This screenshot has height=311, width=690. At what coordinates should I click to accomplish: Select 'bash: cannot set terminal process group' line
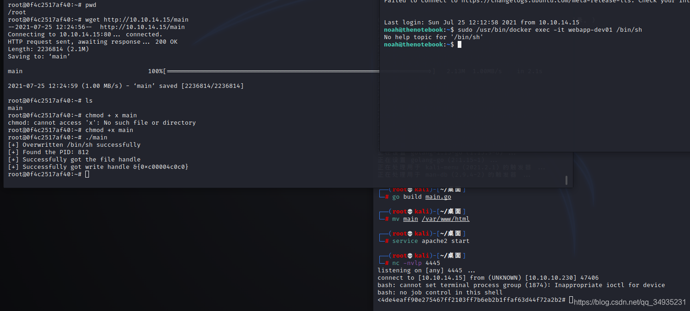521,285
